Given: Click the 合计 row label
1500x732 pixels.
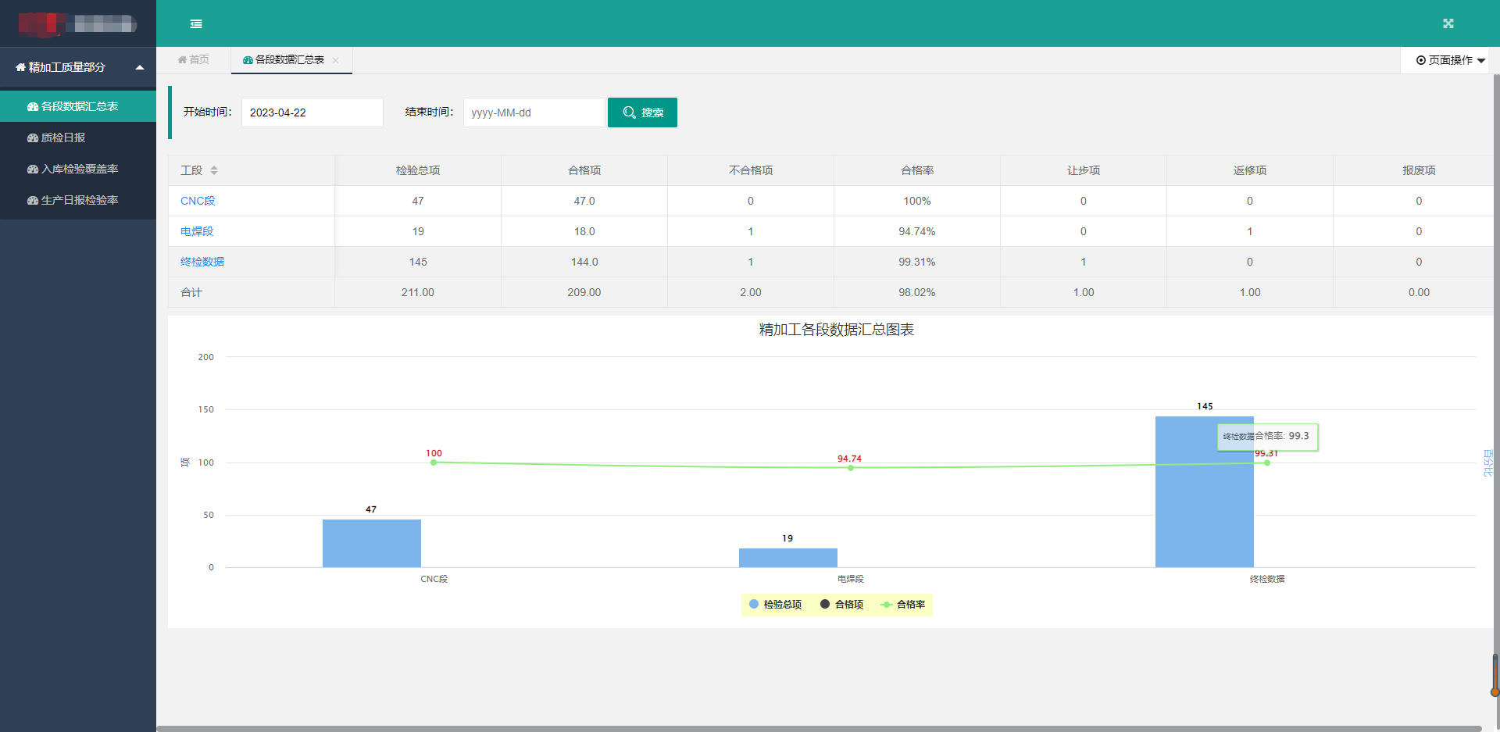Looking at the screenshot, I should click(x=191, y=292).
